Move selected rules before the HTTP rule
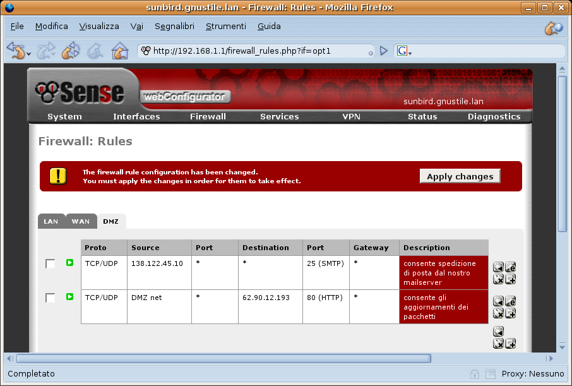 [498, 301]
